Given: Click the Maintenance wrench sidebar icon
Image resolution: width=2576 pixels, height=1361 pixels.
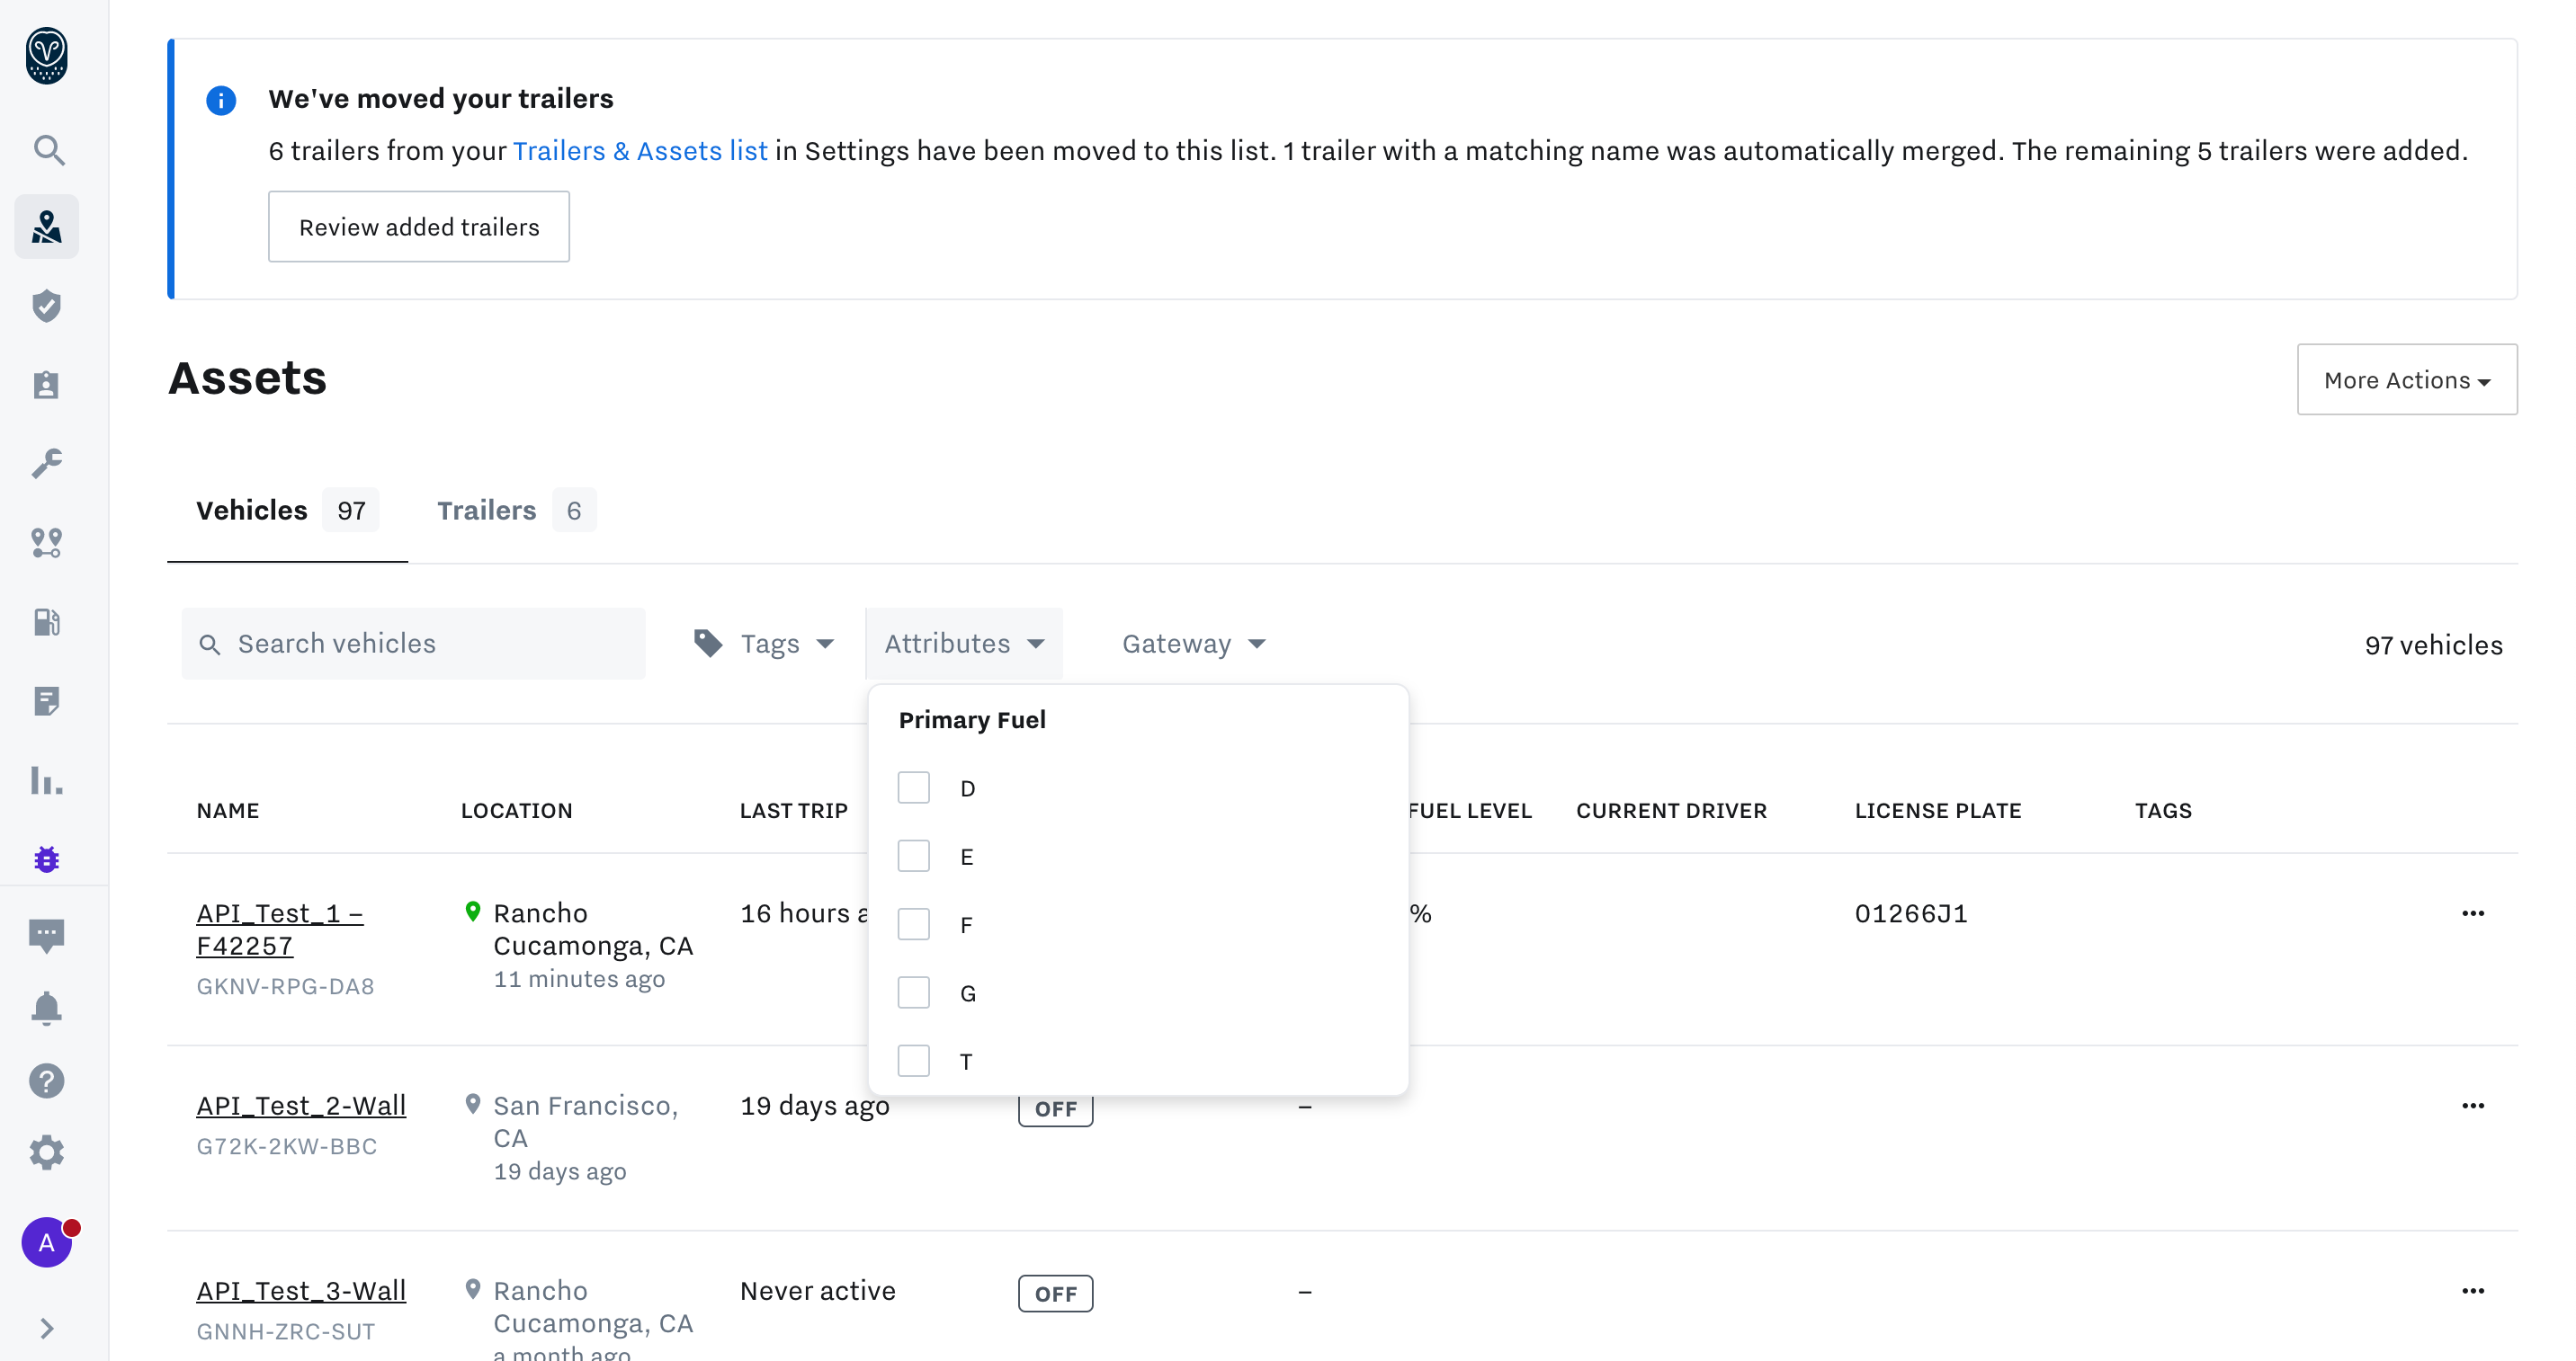Looking at the screenshot, I should pos(47,463).
